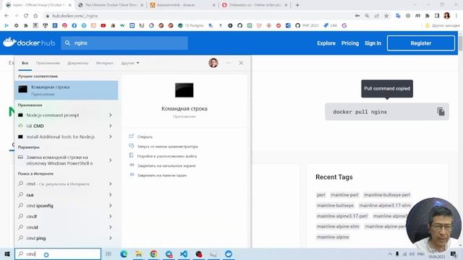Click the ENG language indicator

(x=421, y=253)
